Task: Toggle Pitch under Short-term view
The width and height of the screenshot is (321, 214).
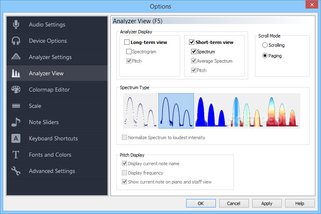Action: [x=193, y=70]
